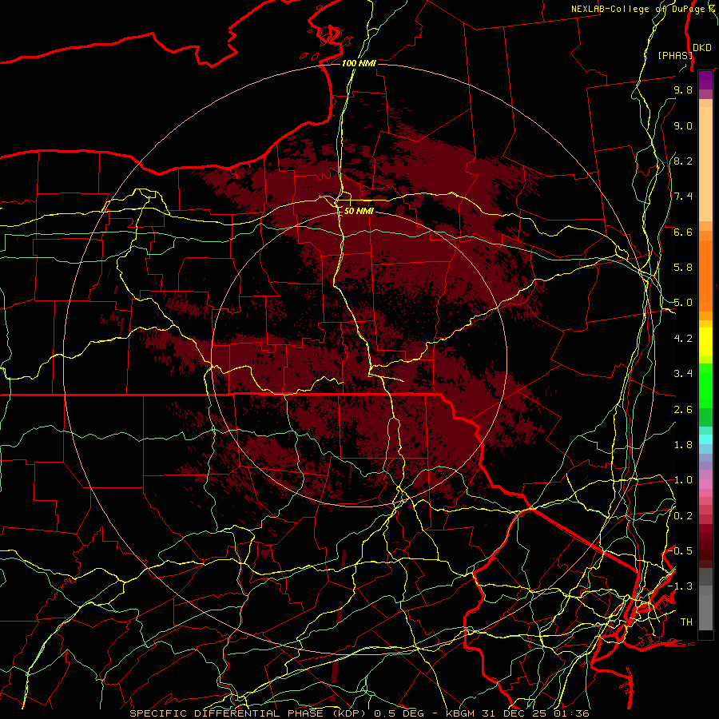The height and width of the screenshot is (719, 719).
Task: Click the 5.0 legend value
Action: (683, 303)
